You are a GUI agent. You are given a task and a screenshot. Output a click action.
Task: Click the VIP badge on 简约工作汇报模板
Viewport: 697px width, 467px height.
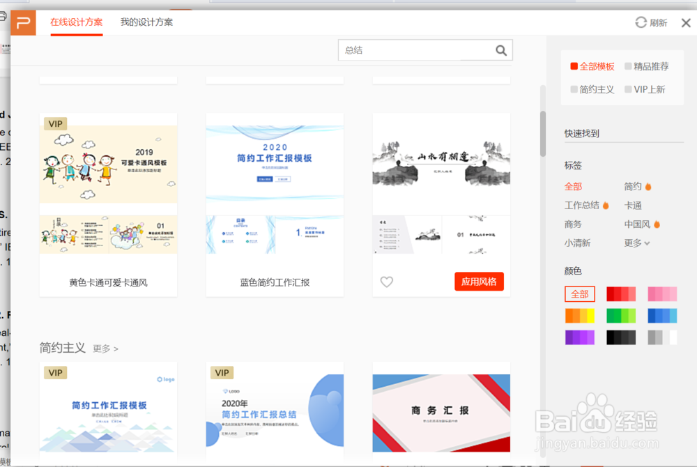click(x=55, y=372)
